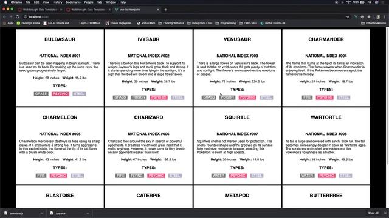Viewport: 389px width, 218px height.
Task: Open the Window menu
Action: (x=111, y=2)
